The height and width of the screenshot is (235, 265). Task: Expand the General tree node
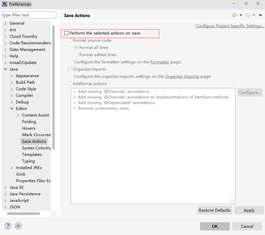pyautogui.click(x=5, y=23)
